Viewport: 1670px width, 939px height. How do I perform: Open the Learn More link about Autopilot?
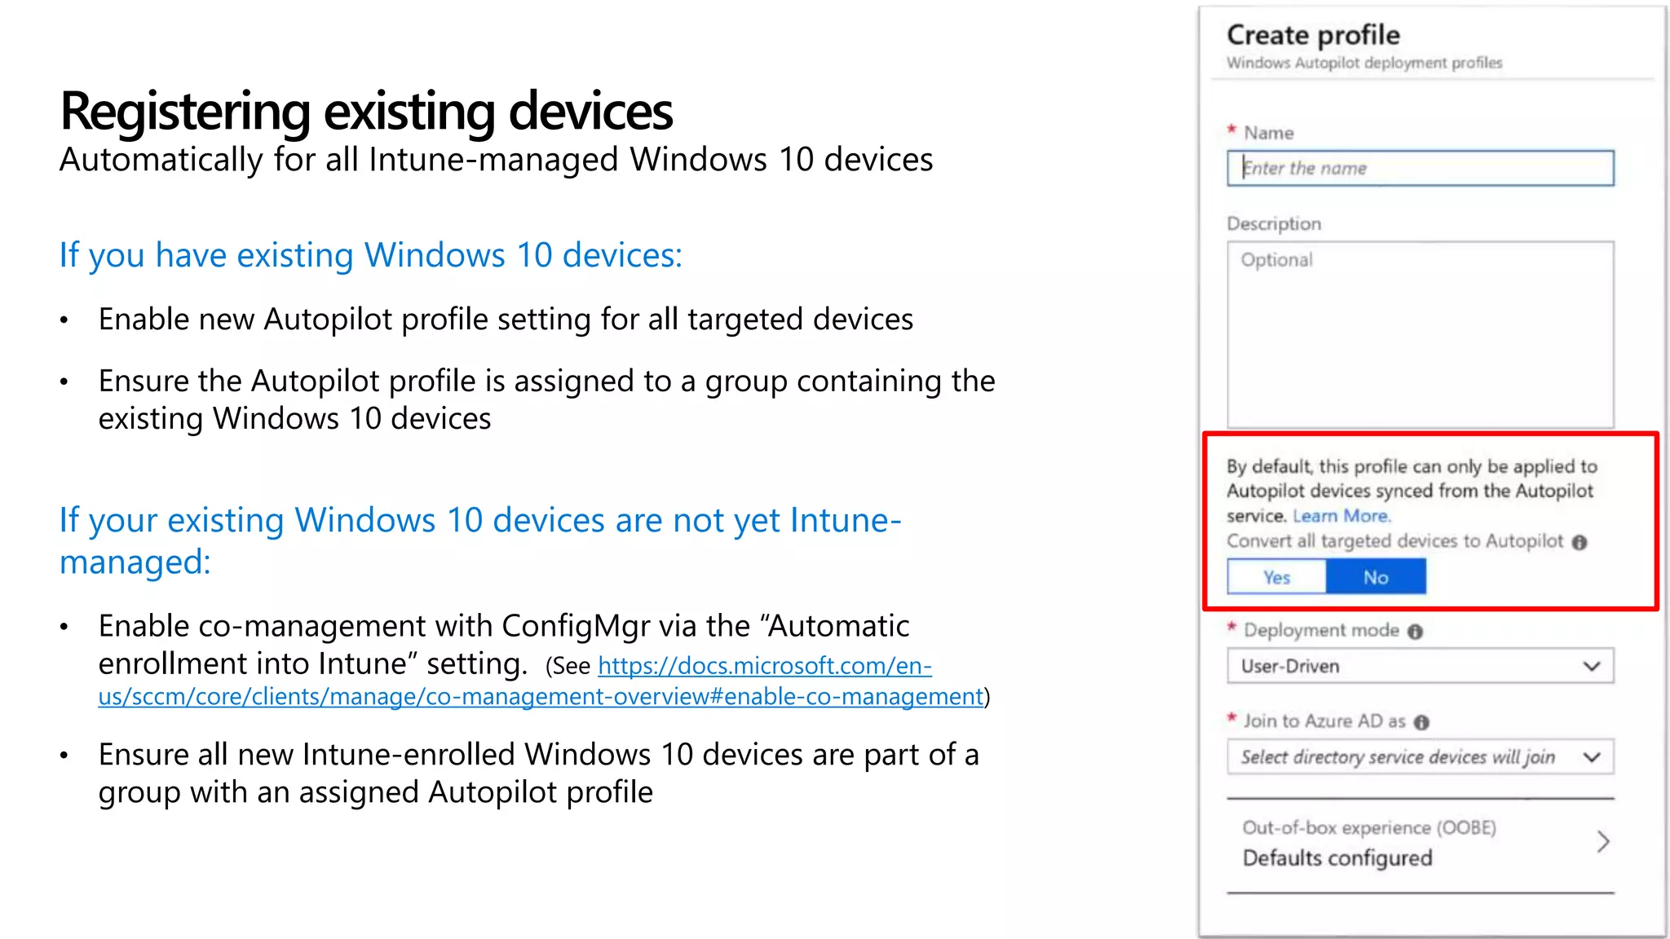tap(1341, 516)
